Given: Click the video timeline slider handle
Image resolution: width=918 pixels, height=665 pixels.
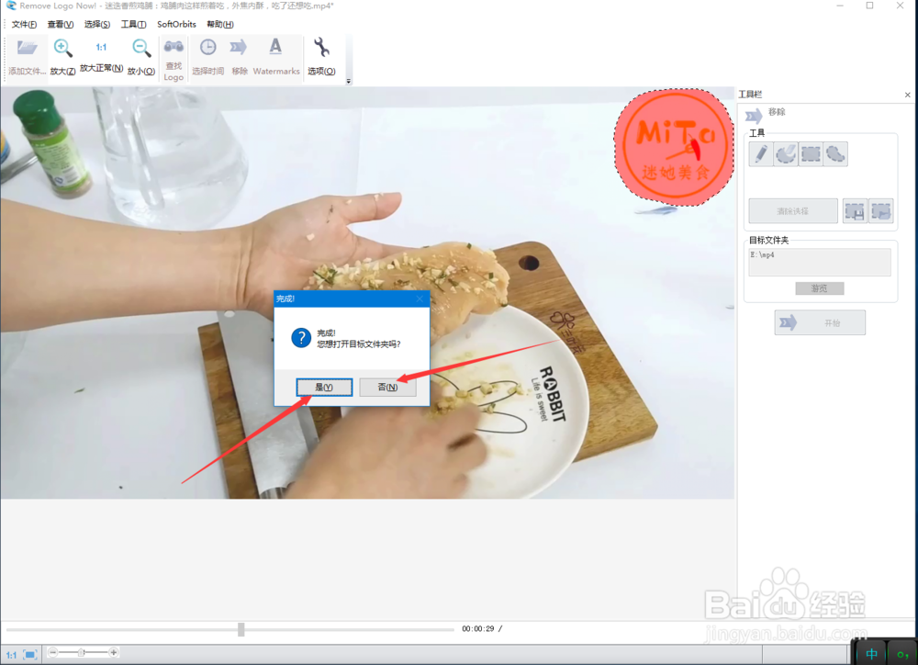Looking at the screenshot, I should pyautogui.click(x=241, y=629).
